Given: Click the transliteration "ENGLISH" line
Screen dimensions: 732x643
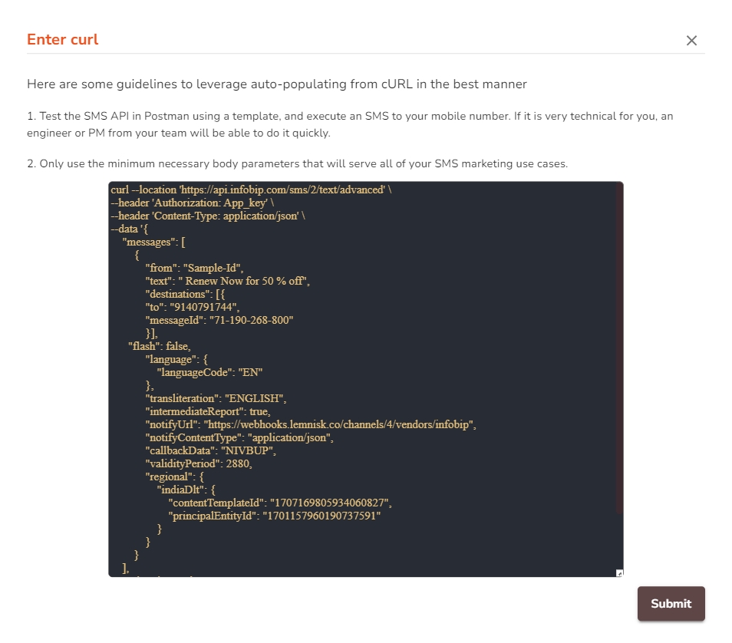Looking at the screenshot, I should (x=215, y=398).
